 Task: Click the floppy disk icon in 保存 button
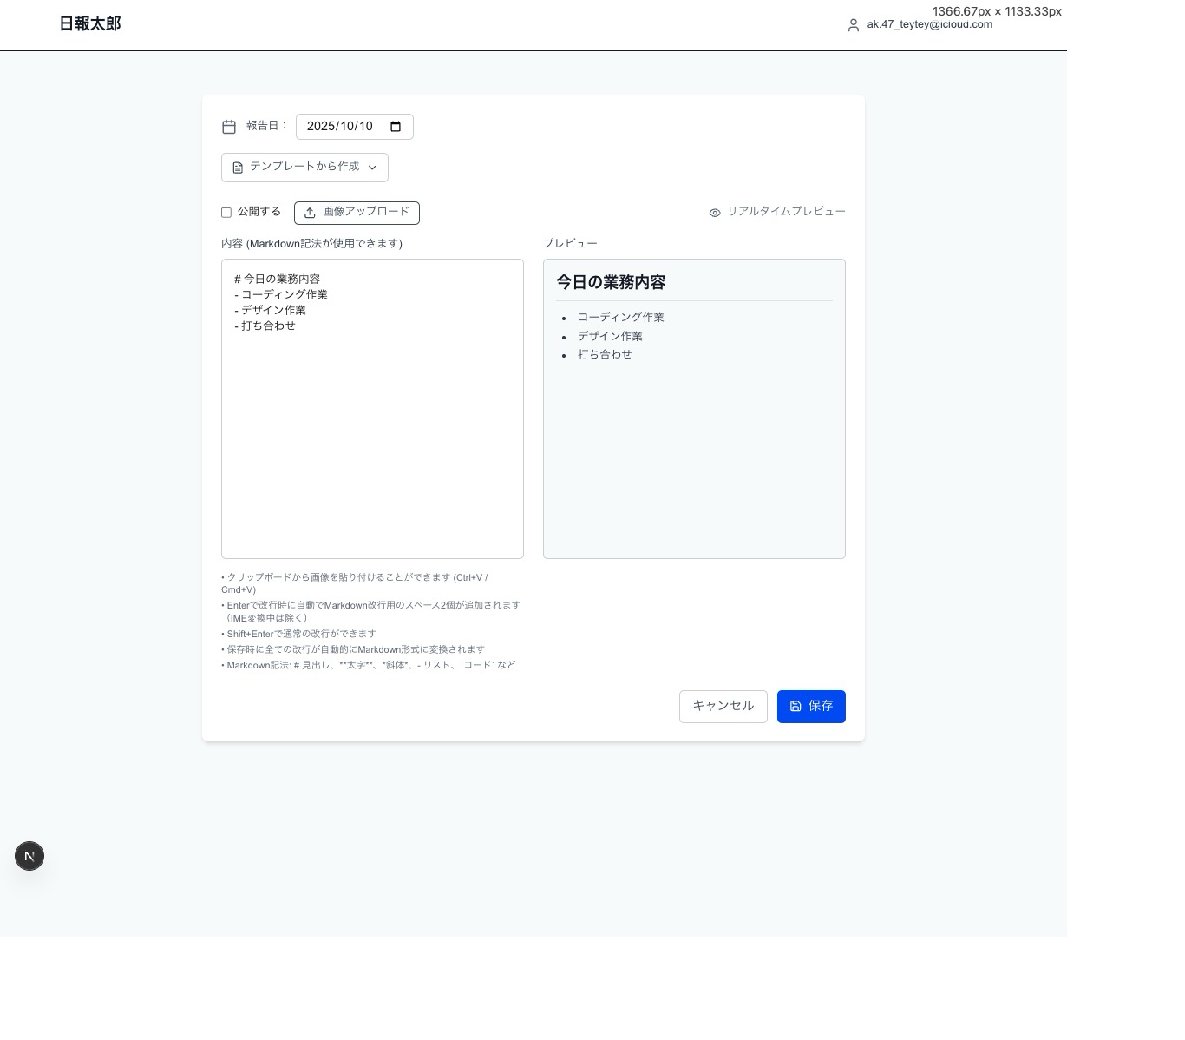click(795, 707)
